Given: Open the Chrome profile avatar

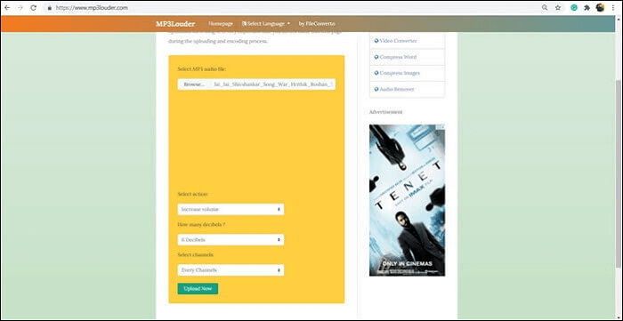Looking at the screenshot, I should [x=600, y=7].
